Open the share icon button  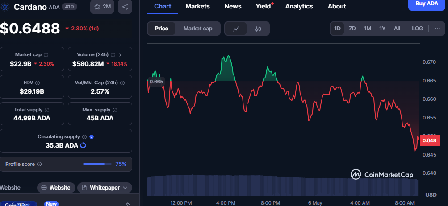click(125, 7)
